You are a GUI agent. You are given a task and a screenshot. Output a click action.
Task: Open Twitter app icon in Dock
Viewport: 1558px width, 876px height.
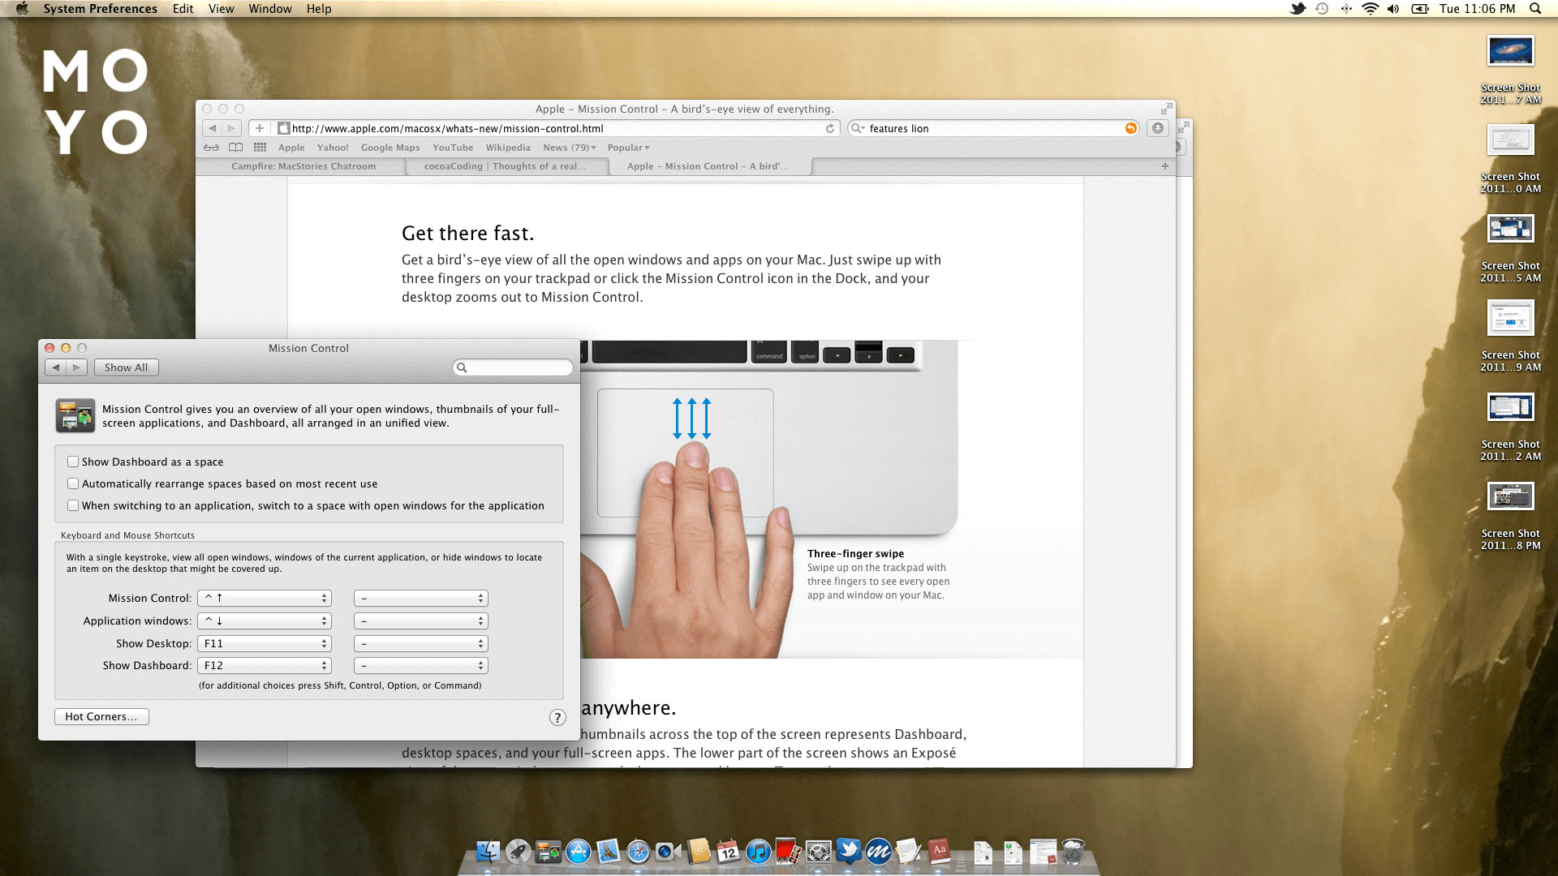tap(849, 852)
